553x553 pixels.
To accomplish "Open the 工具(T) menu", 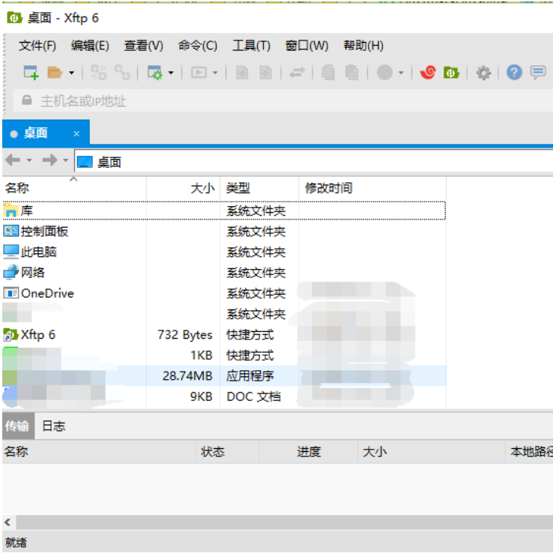I will point(251,46).
